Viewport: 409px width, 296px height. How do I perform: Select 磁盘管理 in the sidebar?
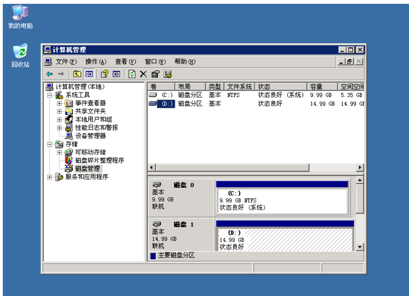click(x=87, y=168)
